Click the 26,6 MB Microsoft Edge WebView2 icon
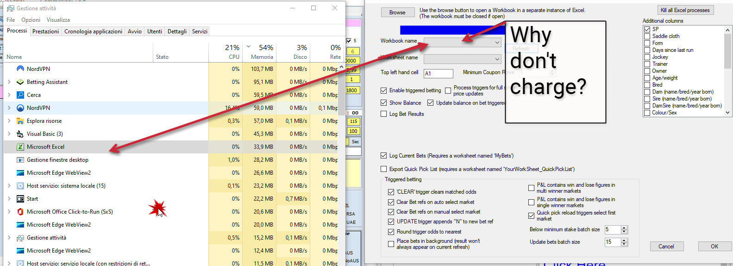This screenshot has width=733, height=266. pyautogui.click(x=20, y=172)
